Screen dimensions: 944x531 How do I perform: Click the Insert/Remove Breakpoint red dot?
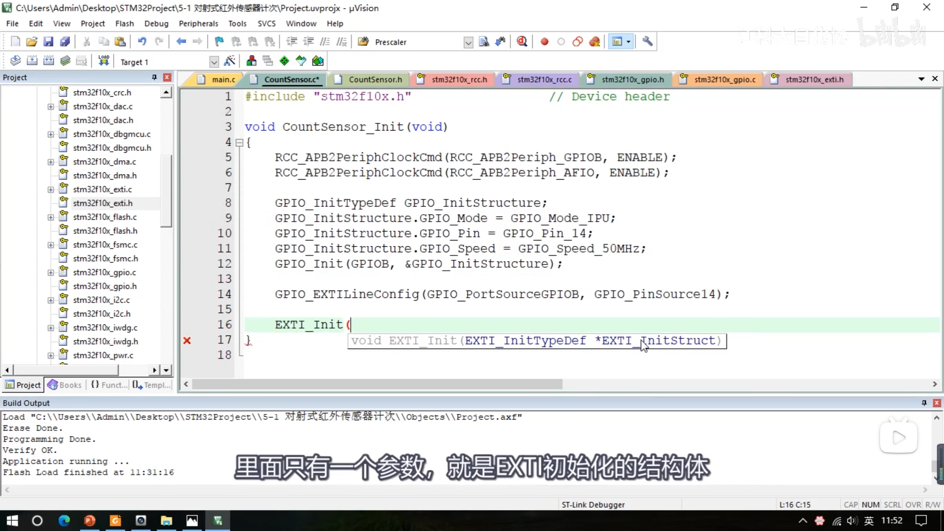[x=544, y=42]
